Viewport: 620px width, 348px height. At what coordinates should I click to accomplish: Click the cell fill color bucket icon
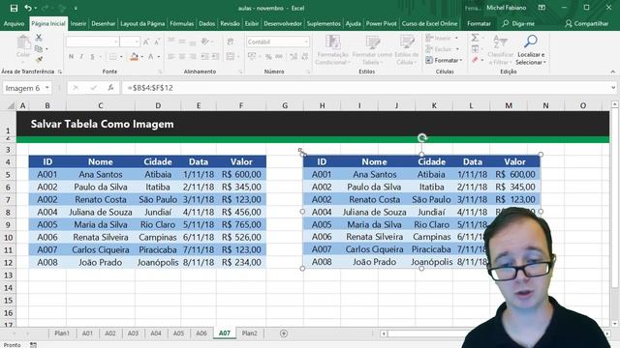click(134, 57)
